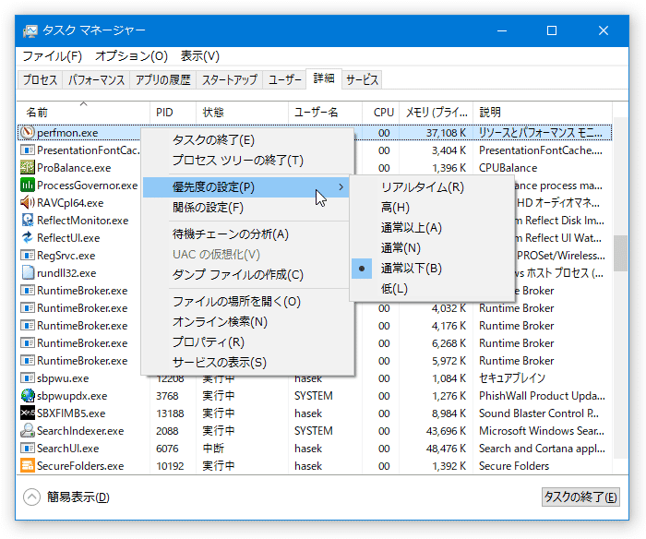Sort by the 名前 column header
Viewport: 646px width, 539px height.
[x=83, y=112]
